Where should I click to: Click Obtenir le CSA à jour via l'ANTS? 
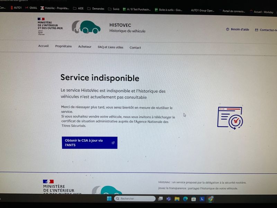tap(90, 143)
